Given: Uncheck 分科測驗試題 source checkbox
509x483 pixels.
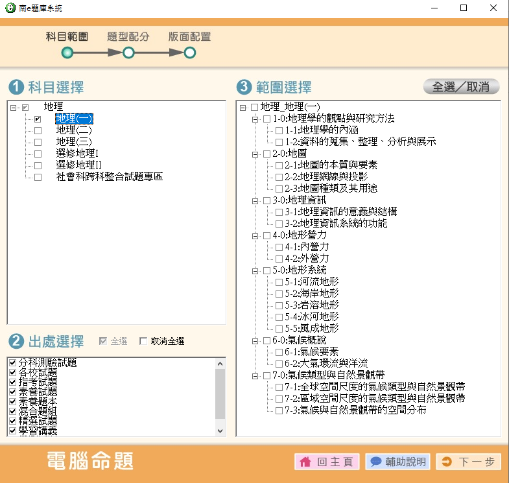Looking at the screenshot, I should (x=13, y=362).
